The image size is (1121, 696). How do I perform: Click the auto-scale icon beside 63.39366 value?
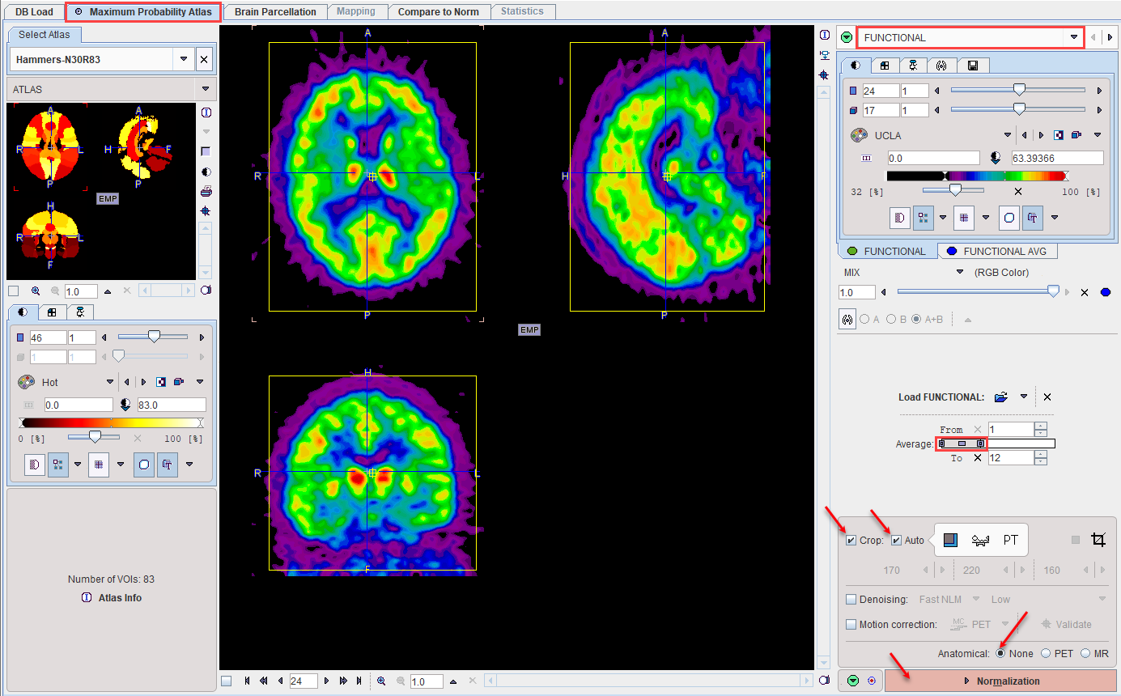pos(995,158)
